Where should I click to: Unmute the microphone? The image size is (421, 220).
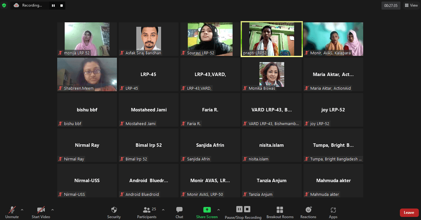[12, 210]
